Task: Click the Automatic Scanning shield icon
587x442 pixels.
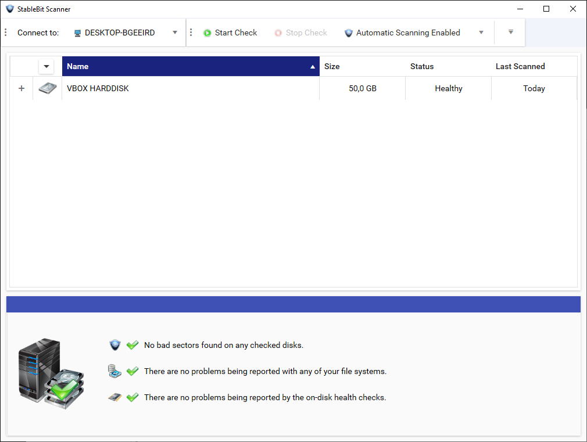Action: (x=349, y=33)
